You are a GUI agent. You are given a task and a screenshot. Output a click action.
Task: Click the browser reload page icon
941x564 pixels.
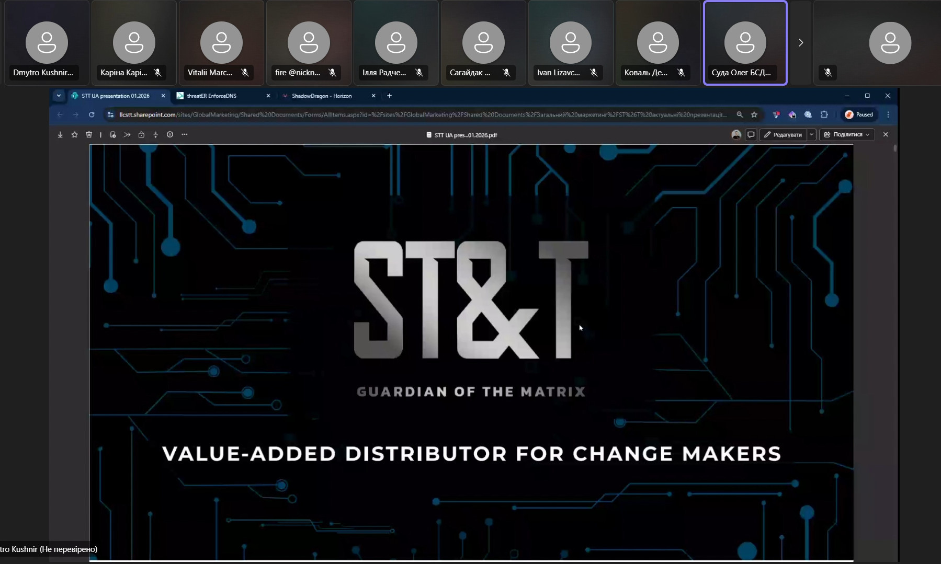(x=92, y=115)
